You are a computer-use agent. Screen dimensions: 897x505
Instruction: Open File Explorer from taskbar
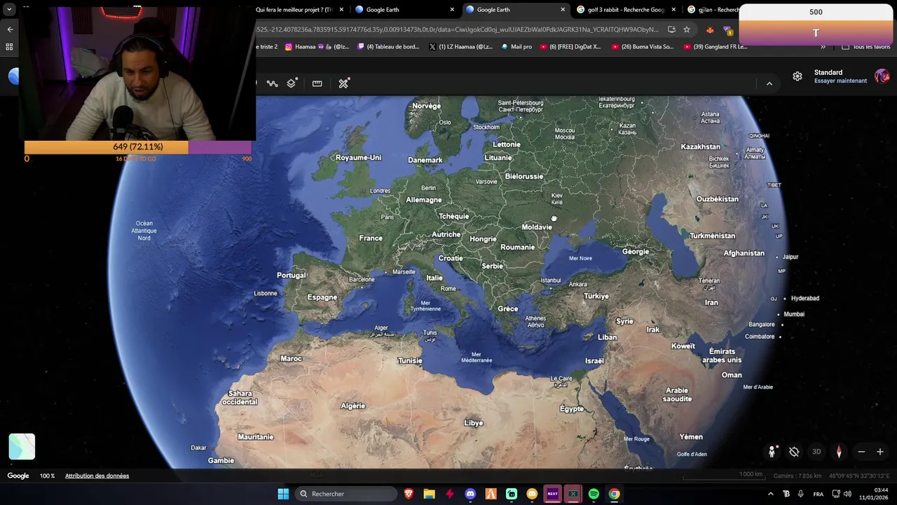pyautogui.click(x=429, y=494)
